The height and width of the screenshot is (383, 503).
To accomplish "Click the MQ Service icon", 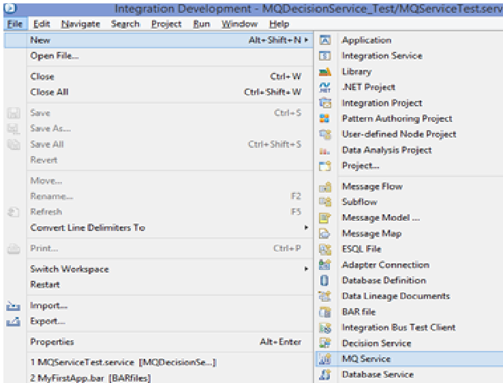I will click(x=324, y=359).
